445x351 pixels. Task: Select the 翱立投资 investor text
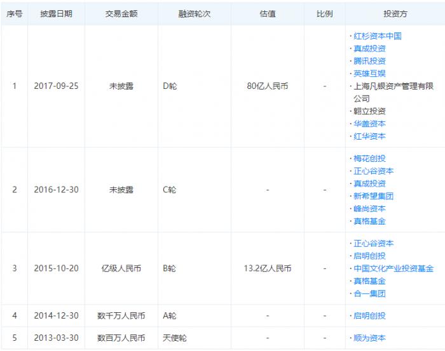[369, 111]
